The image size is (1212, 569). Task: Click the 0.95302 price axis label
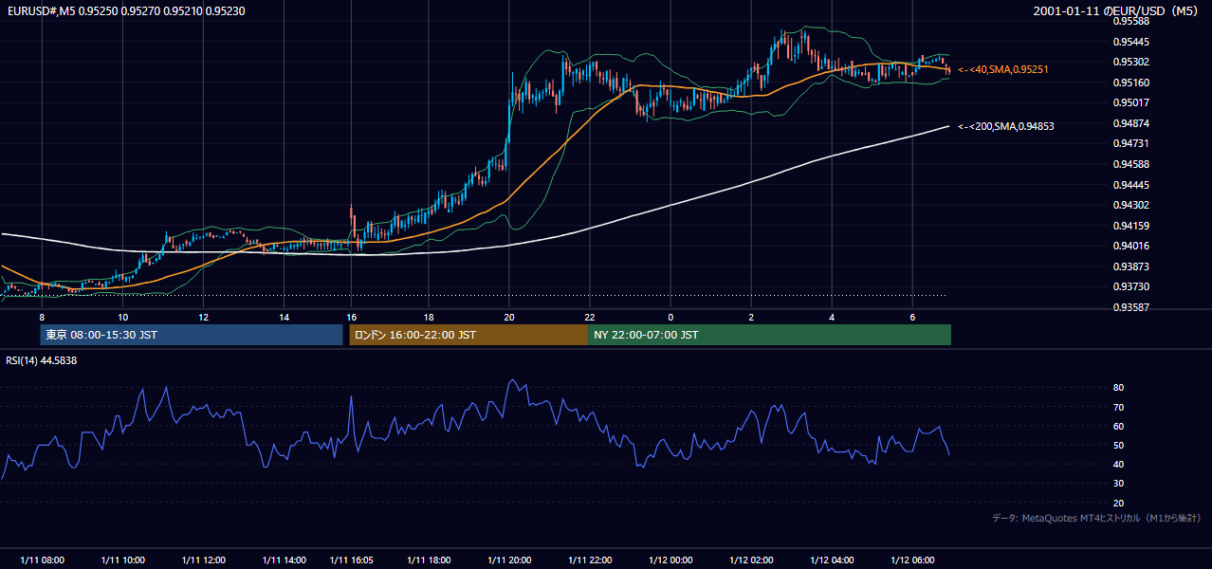click(x=1131, y=62)
